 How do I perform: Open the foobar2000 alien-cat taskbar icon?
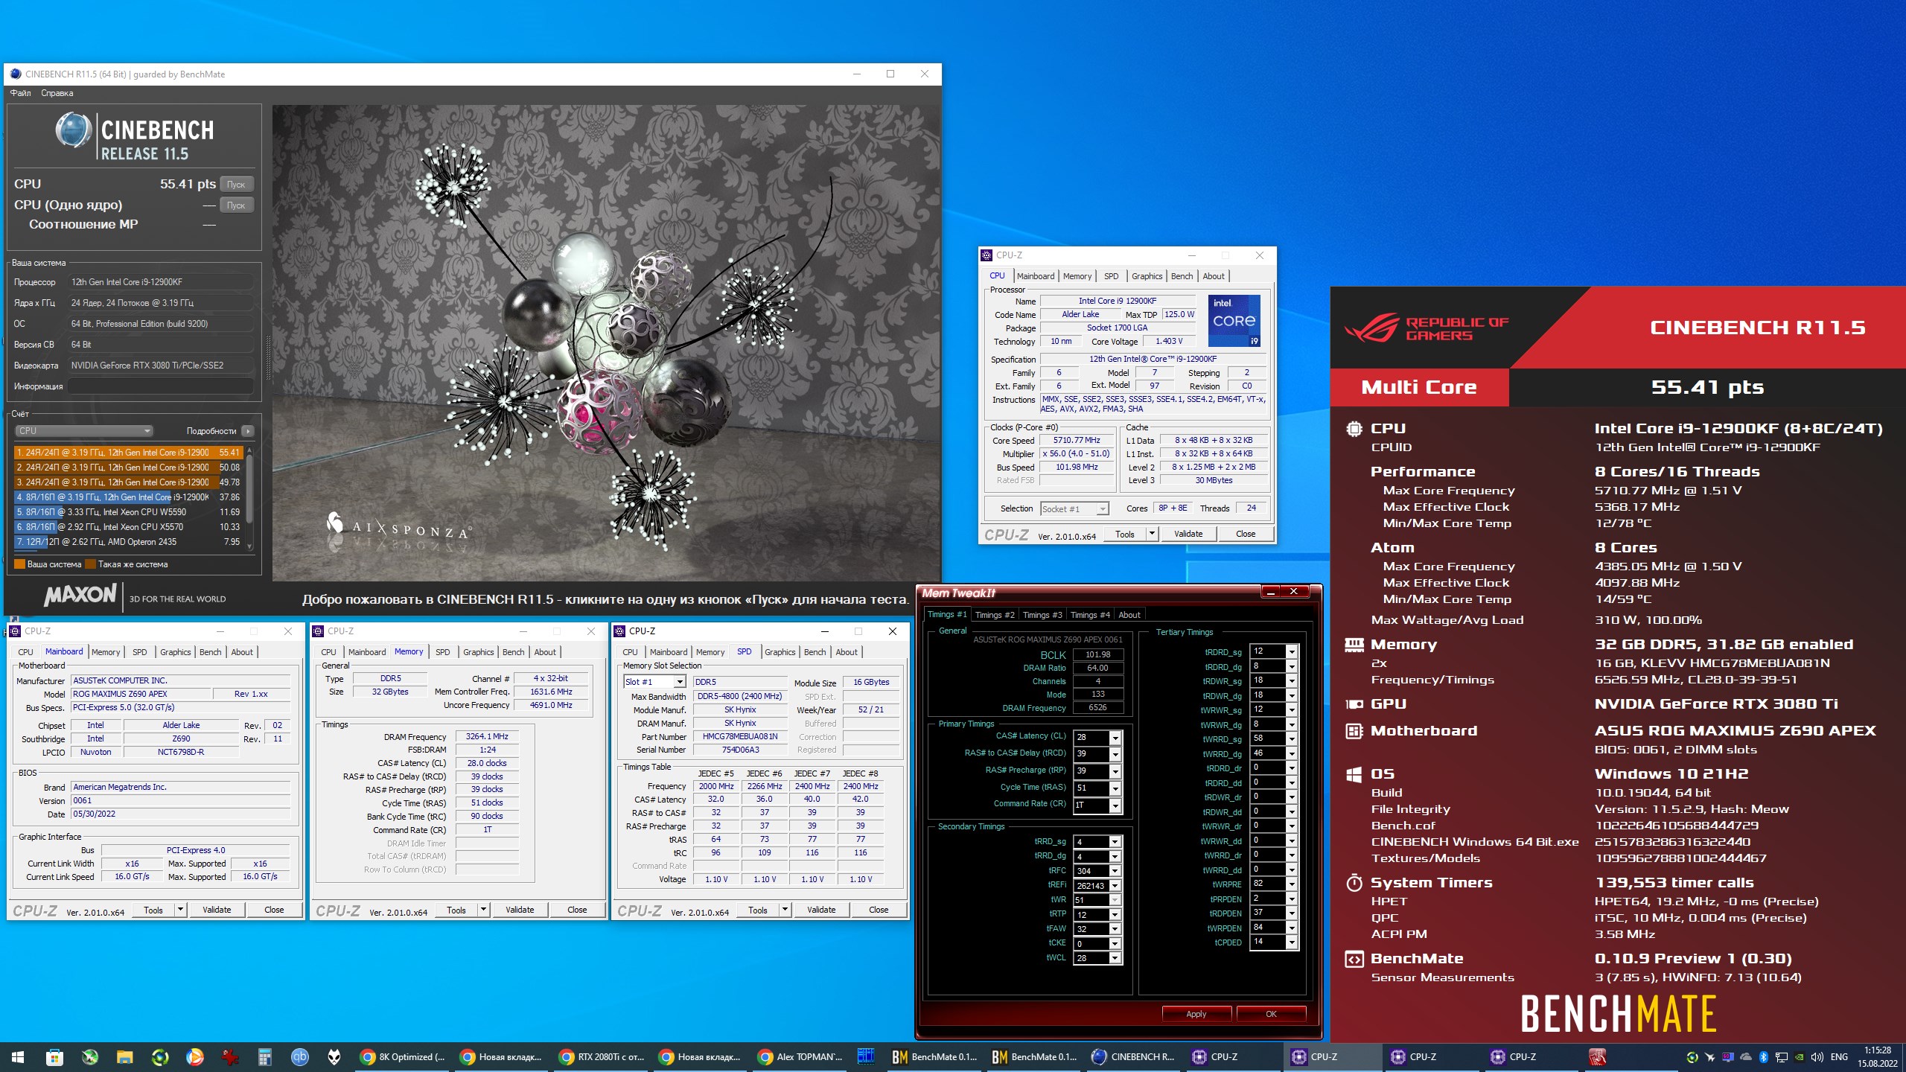coord(334,1057)
